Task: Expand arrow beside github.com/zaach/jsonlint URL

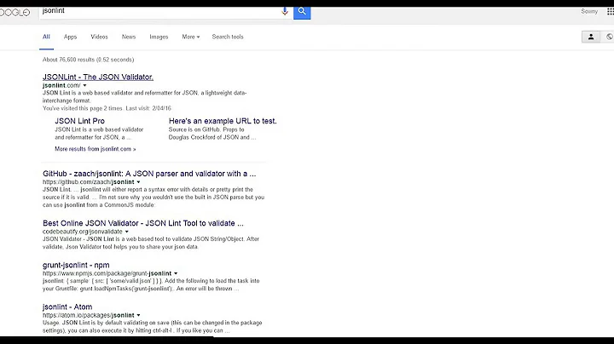Action: pos(138,182)
